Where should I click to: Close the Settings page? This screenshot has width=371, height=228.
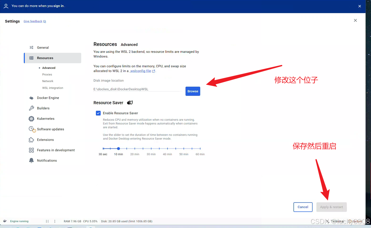click(355, 21)
